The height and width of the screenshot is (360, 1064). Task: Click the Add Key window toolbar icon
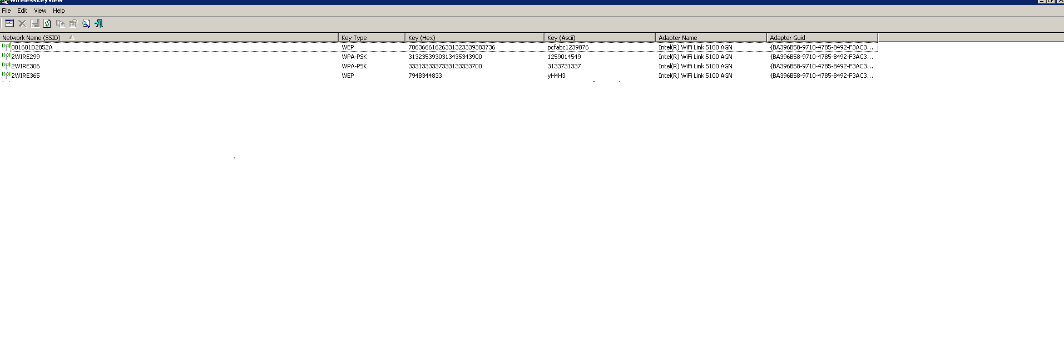click(x=9, y=23)
